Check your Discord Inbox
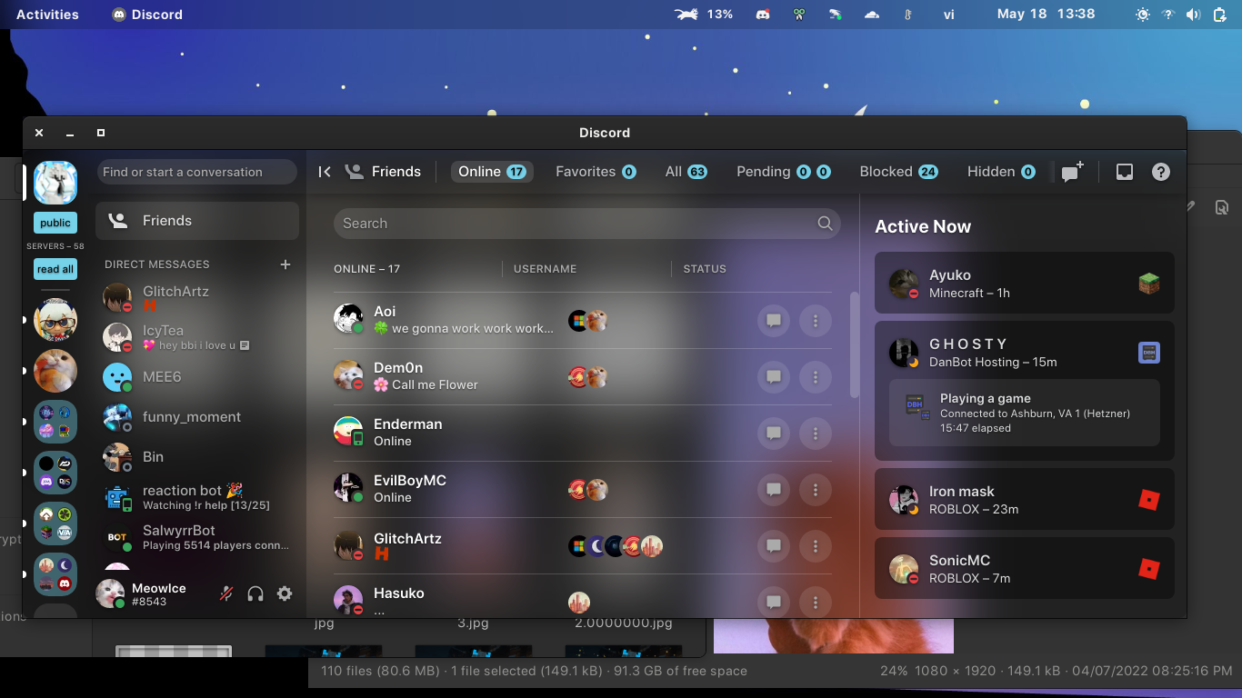 (x=1125, y=171)
